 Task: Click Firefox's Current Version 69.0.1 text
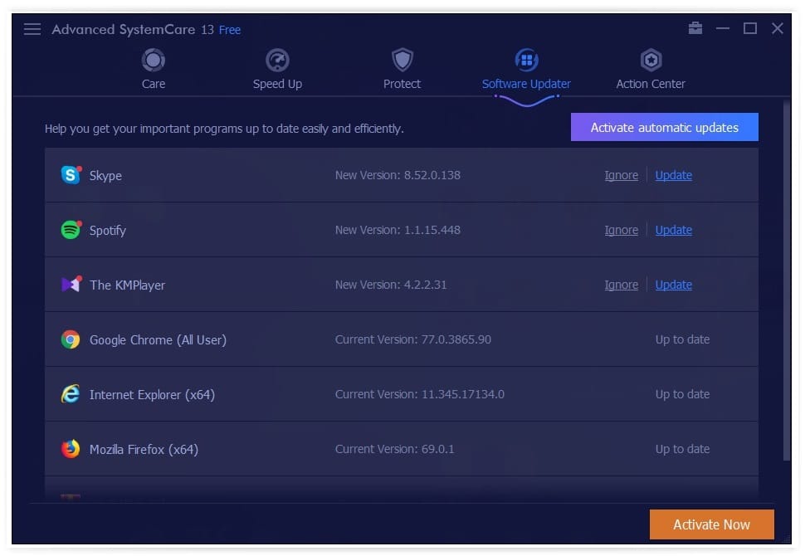(x=395, y=449)
